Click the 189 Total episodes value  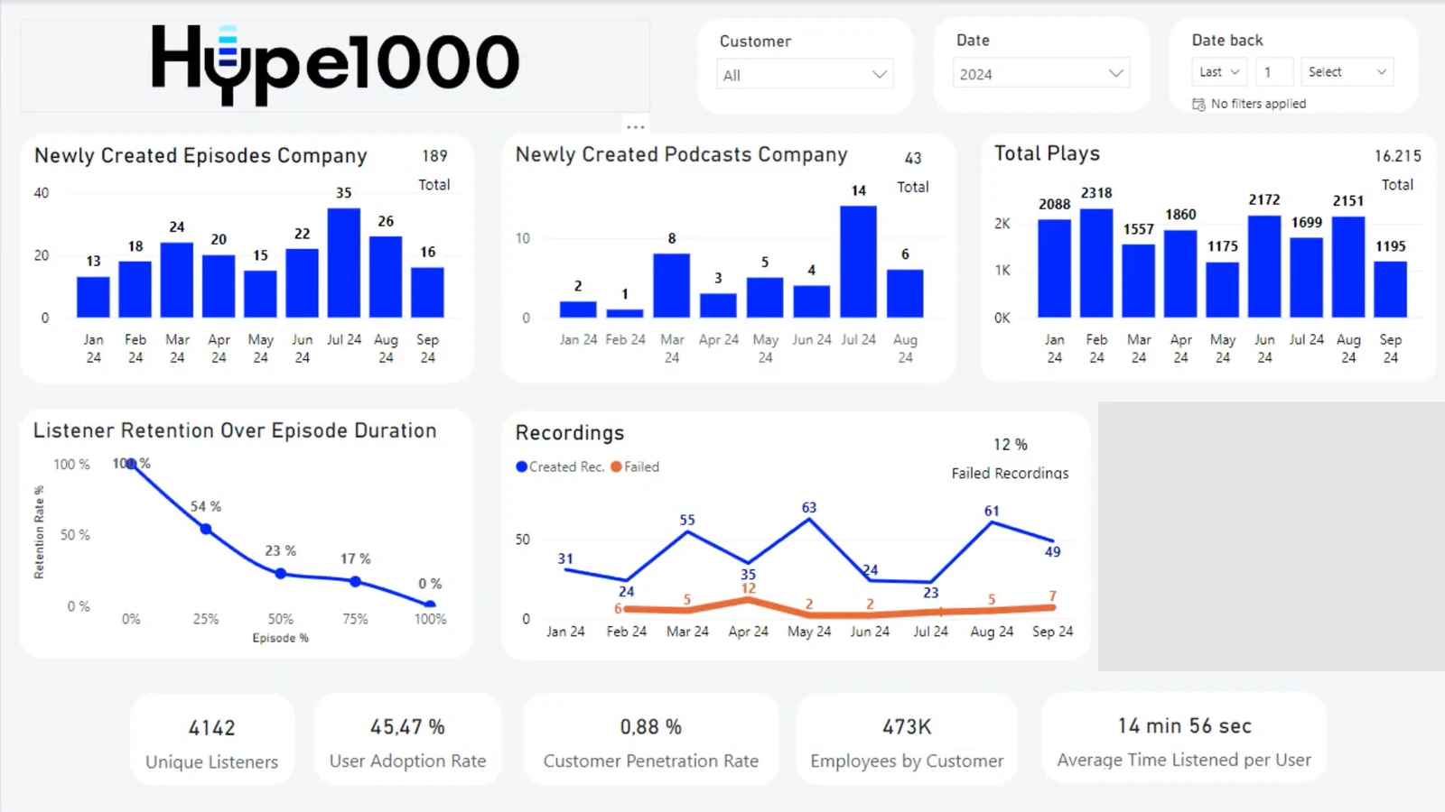434,156
